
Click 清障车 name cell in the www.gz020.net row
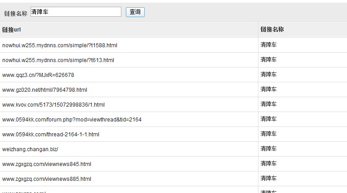(268, 90)
